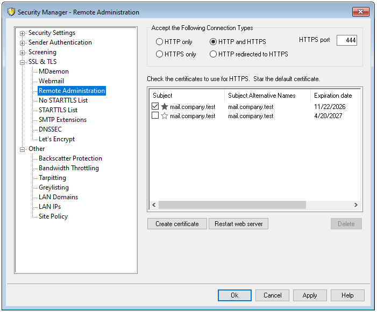Choose HTTP redirected to HTTPS option
377x312 pixels.
coord(214,54)
